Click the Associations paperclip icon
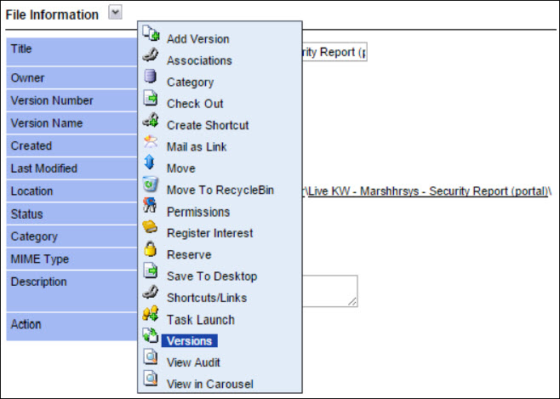Image resolution: width=560 pixels, height=399 pixels. (x=151, y=55)
